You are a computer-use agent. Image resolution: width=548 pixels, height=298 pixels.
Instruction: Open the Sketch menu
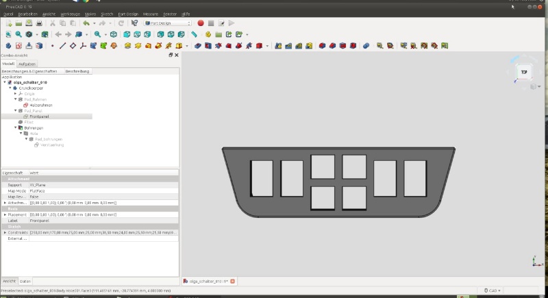pos(107,14)
